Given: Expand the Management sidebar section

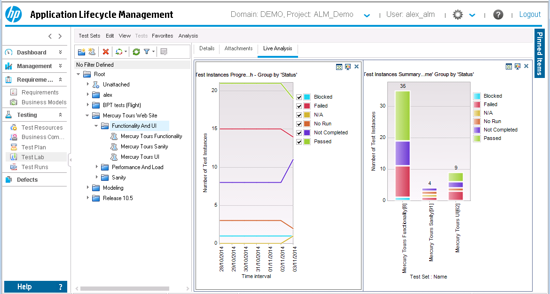Looking at the screenshot, I should [60, 66].
